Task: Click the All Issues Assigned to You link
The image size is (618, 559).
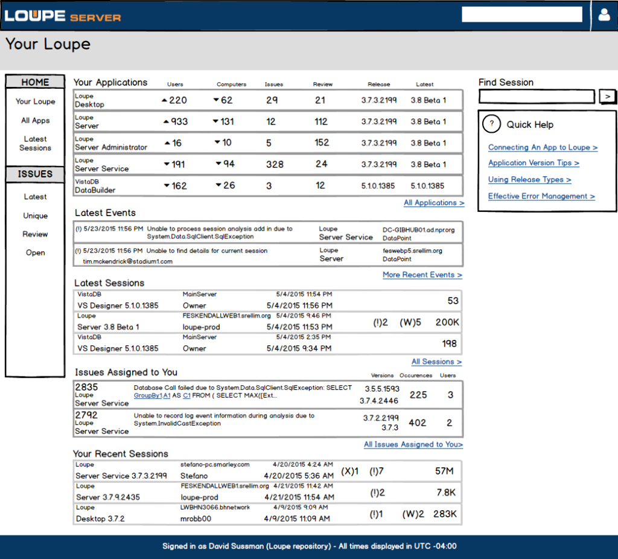Action: click(x=413, y=444)
